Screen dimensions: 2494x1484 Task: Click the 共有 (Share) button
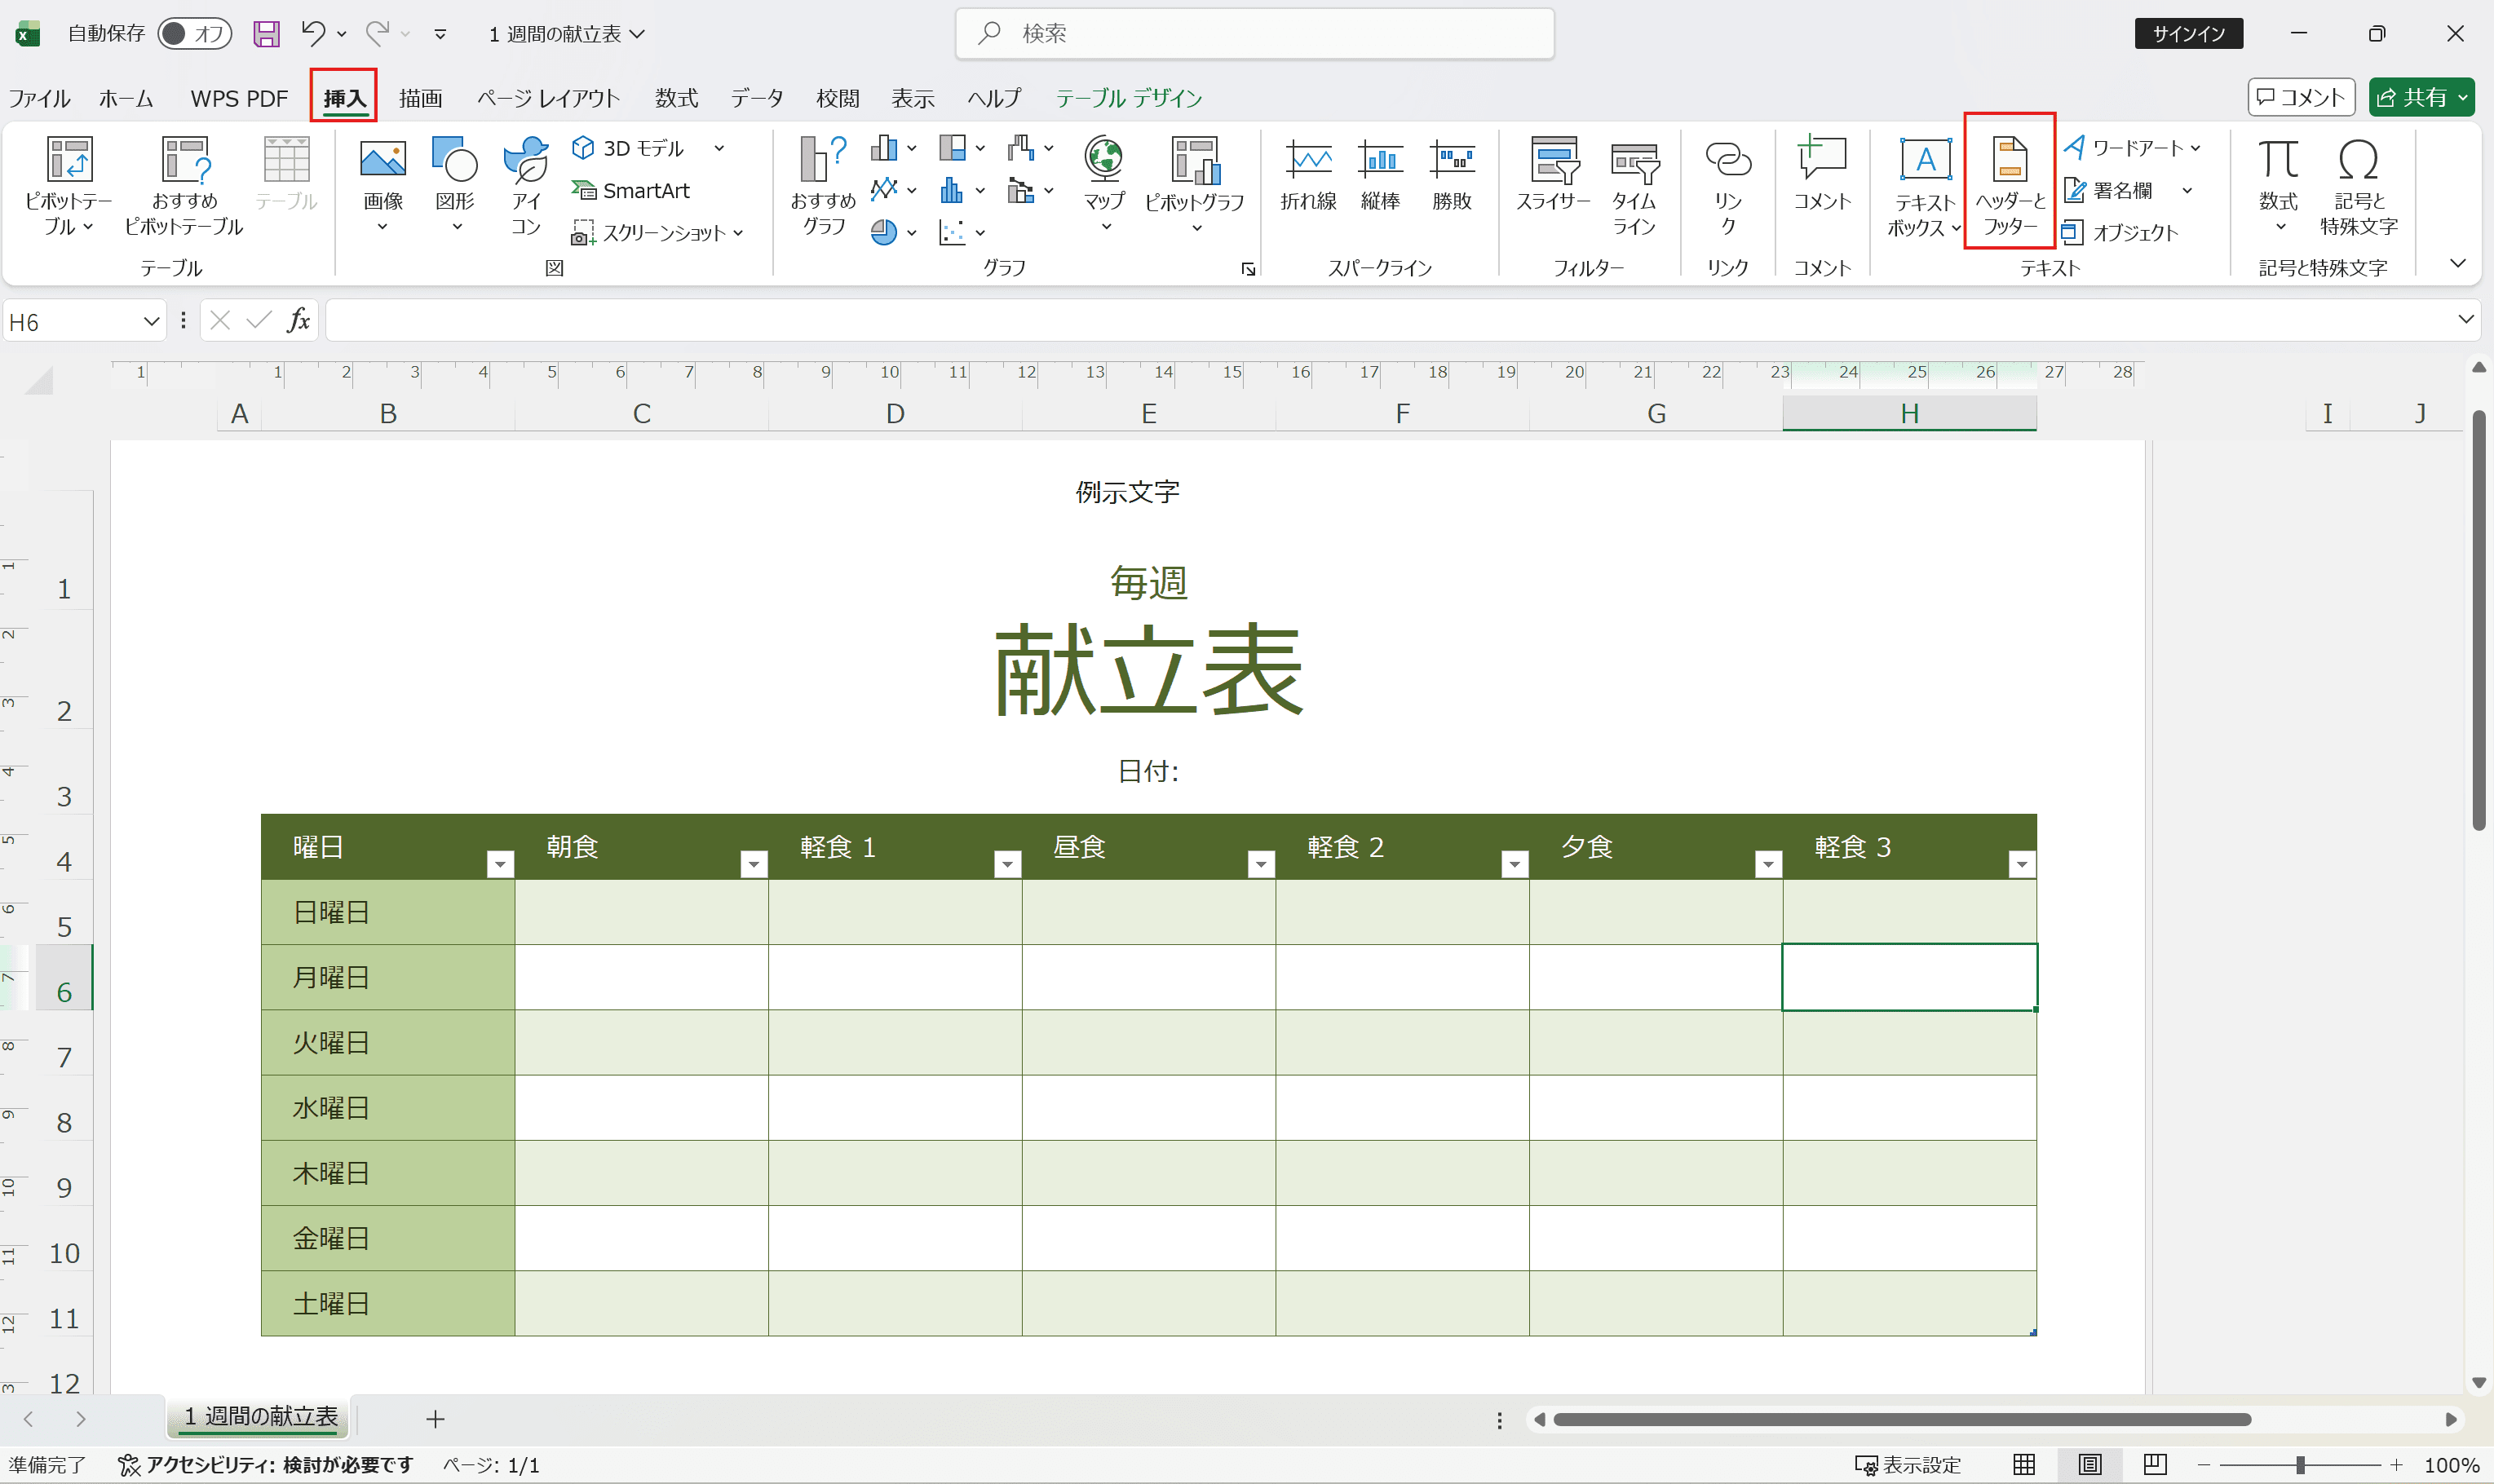tap(2421, 97)
